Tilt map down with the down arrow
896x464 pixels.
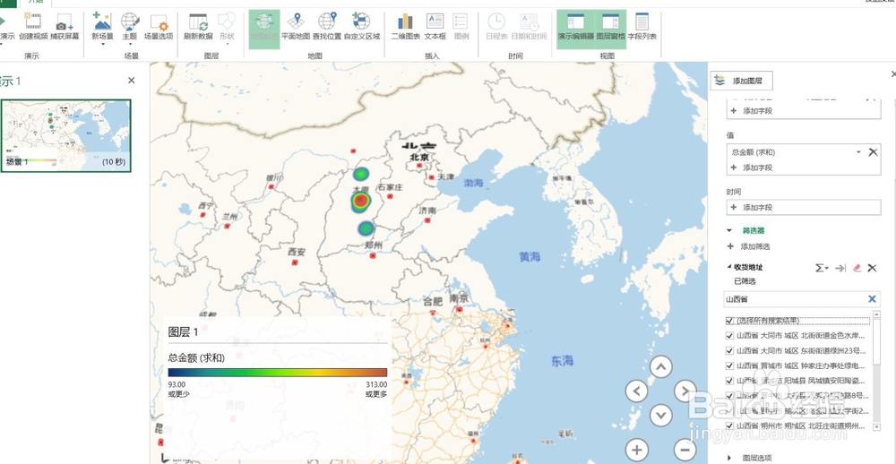coord(660,414)
